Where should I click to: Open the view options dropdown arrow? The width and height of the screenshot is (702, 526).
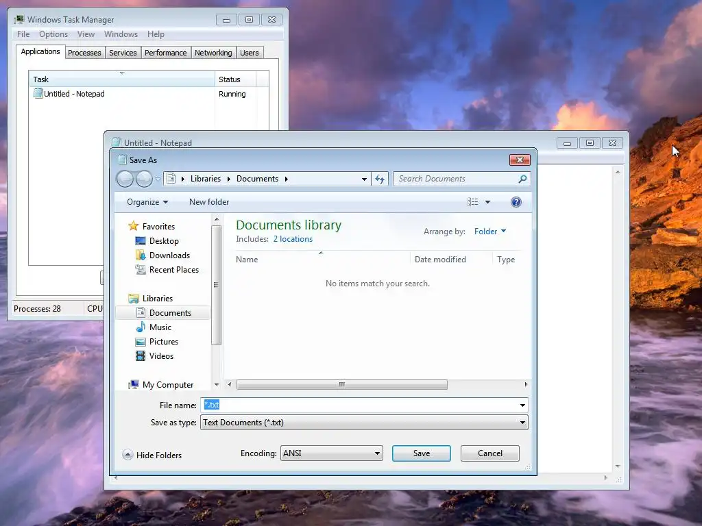pos(488,202)
